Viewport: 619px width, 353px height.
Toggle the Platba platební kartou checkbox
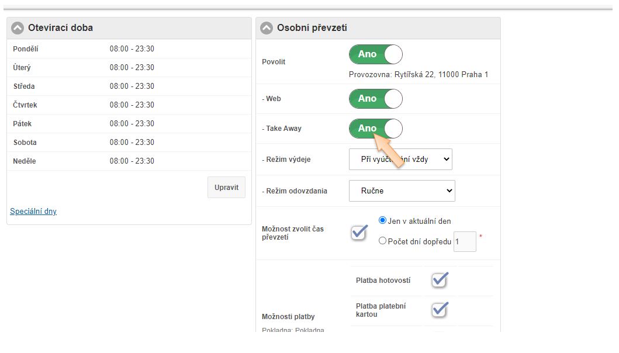(440, 310)
